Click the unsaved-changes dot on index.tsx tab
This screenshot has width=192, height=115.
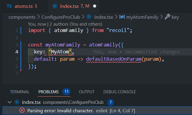pyautogui.click(x=95, y=6)
